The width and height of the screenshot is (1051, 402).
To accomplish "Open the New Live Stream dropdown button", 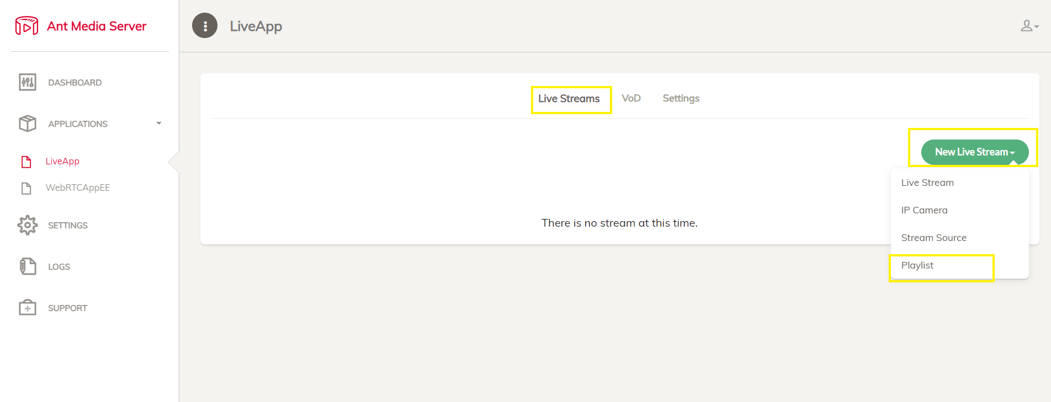I will (975, 152).
